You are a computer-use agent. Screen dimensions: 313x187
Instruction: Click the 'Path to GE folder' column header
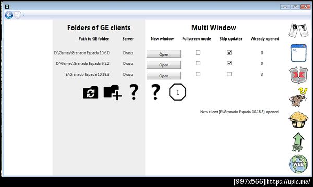(93, 39)
